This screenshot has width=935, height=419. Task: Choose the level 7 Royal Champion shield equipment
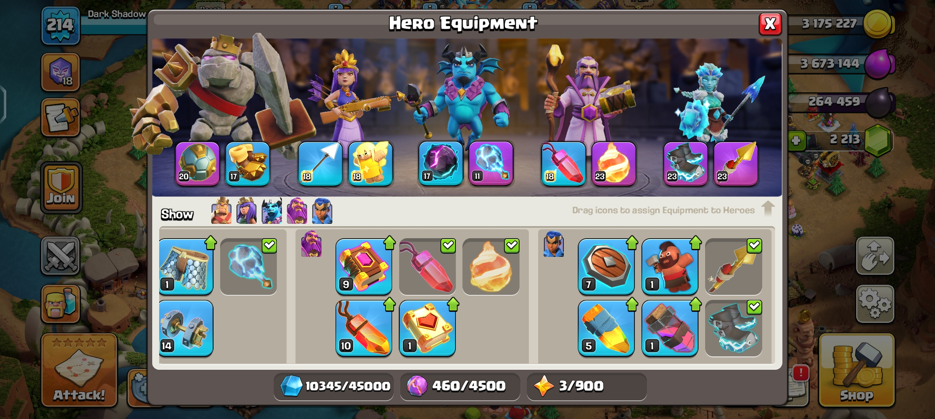pyautogui.click(x=606, y=267)
